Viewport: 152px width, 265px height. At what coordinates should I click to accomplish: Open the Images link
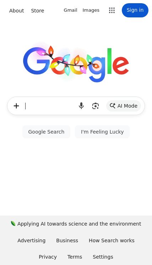(x=91, y=10)
